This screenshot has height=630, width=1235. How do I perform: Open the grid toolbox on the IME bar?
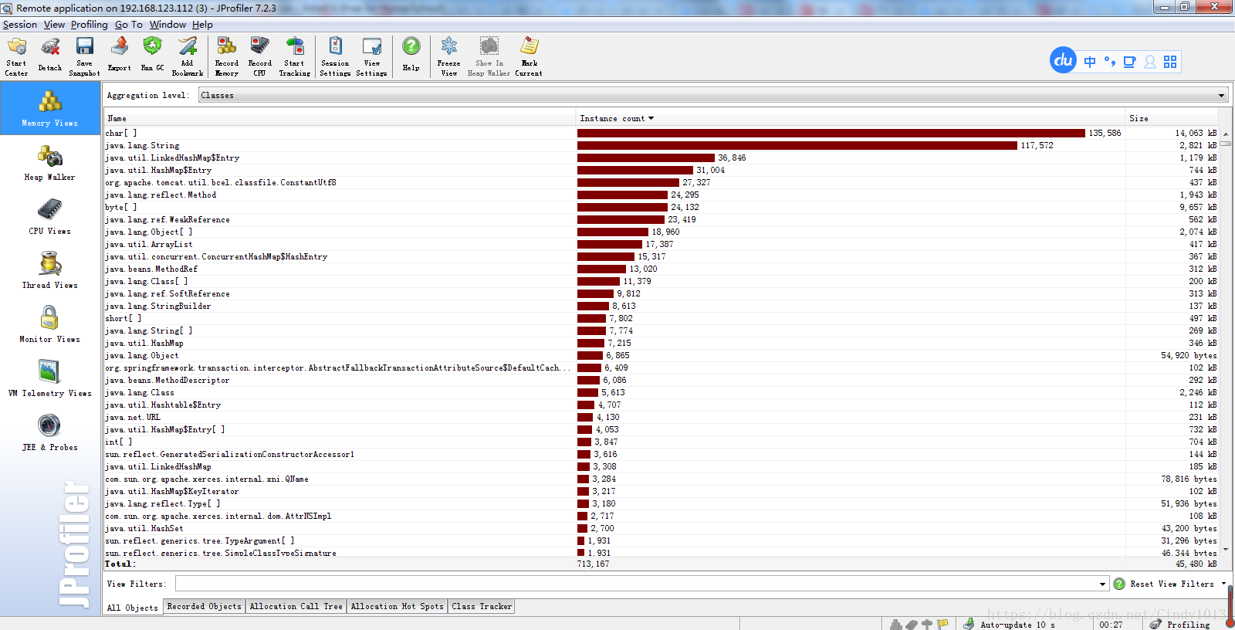[1170, 62]
